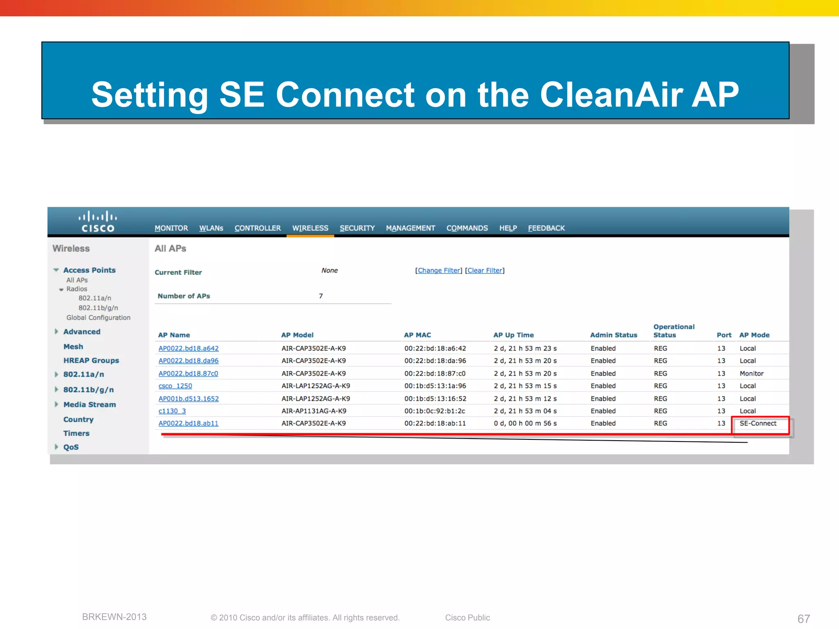
Task: Open Advanced in sidebar
Action: (82, 332)
